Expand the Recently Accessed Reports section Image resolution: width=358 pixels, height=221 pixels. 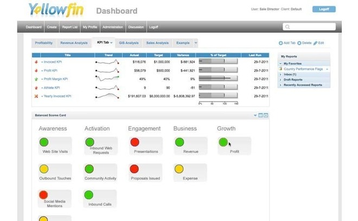point(280,85)
